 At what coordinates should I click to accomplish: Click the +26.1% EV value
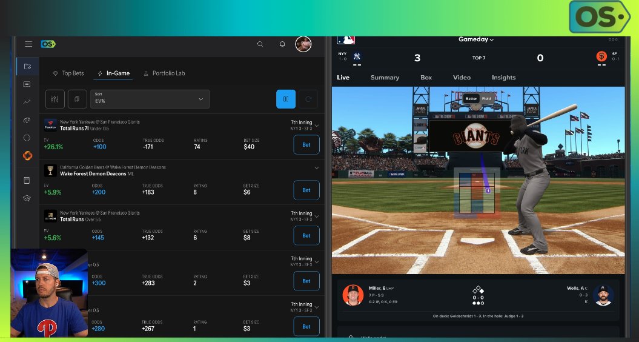[x=54, y=147]
